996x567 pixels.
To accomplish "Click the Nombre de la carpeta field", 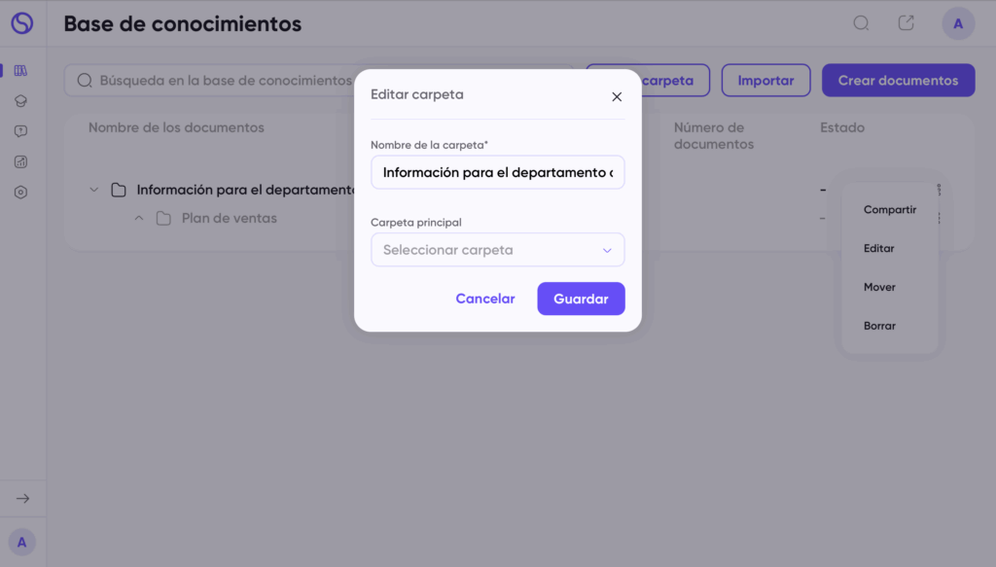I will (497, 172).
